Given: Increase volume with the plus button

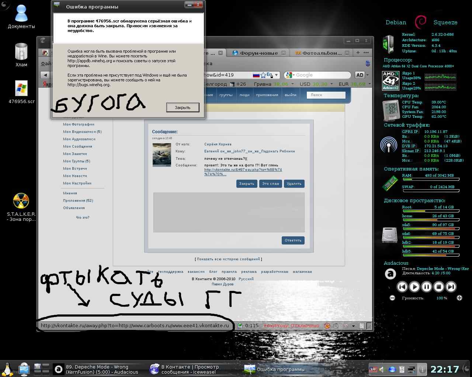Looking at the screenshot, I should tap(459, 298).
